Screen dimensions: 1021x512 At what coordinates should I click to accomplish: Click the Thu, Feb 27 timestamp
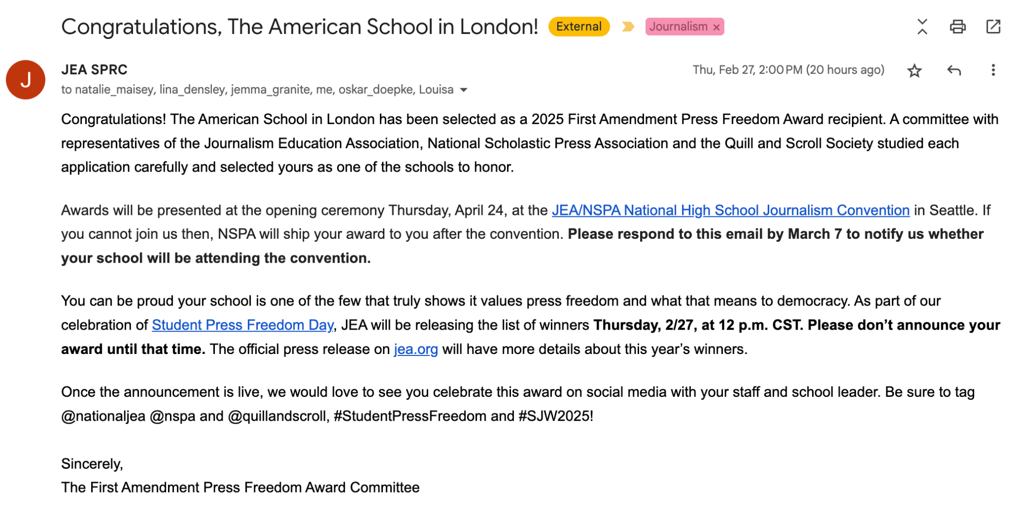788,70
